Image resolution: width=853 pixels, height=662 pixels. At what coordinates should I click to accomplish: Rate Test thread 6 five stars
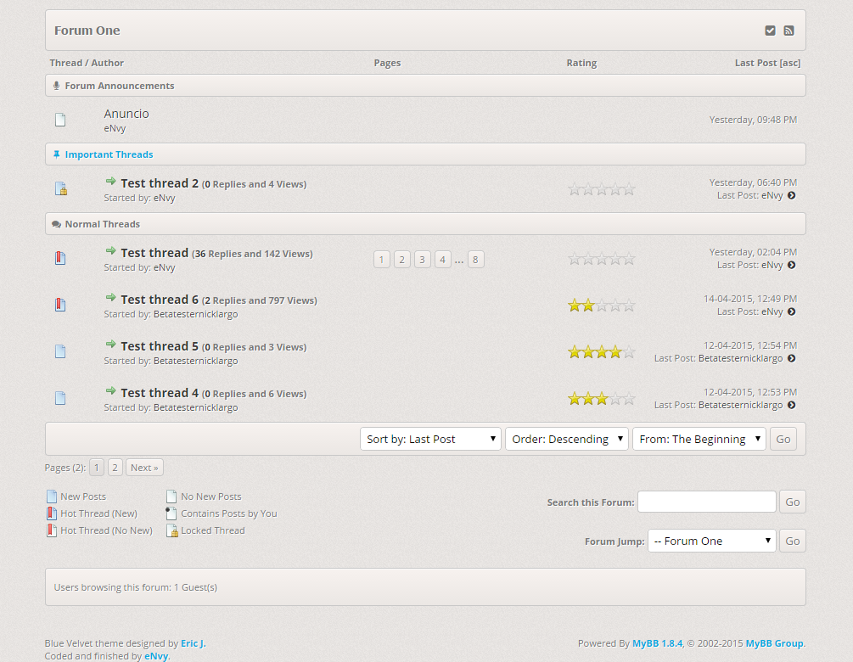click(629, 306)
